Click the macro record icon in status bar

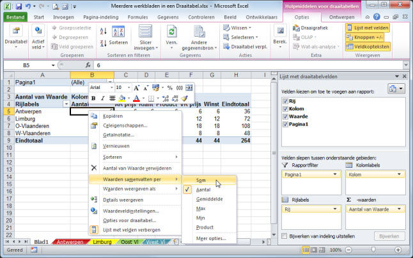click(34, 250)
